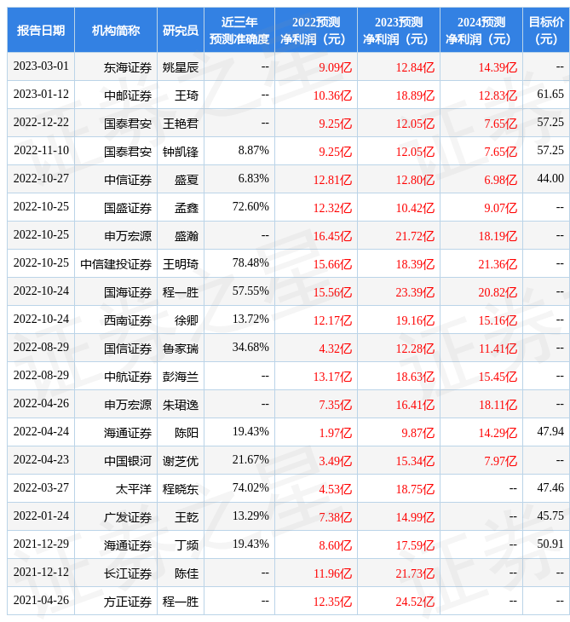Select the 9.09亿 profit value
Image resolution: width=570 pixels, height=622 pixels.
pos(335,67)
